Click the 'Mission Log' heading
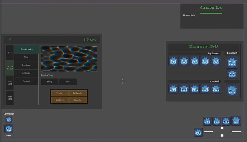The height and width of the screenshot is (142, 247). tap(210, 7)
